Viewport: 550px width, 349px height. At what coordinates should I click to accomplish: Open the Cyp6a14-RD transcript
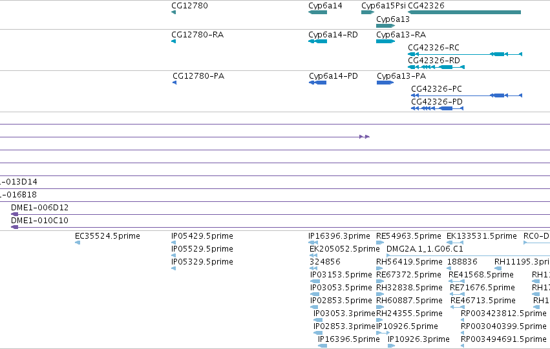click(317, 41)
